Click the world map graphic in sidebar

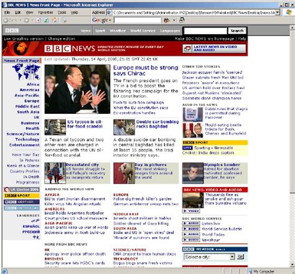pos(26,72)
